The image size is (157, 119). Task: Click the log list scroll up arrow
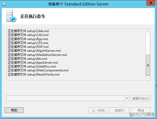click(x=148, y=31)
